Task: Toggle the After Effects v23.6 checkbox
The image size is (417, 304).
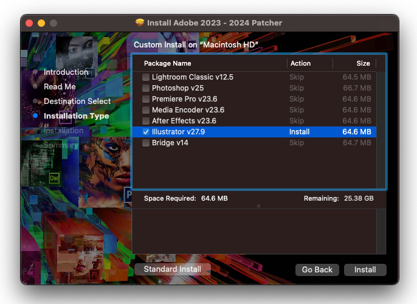Action: pyautogui.click(x=146, y=121)
